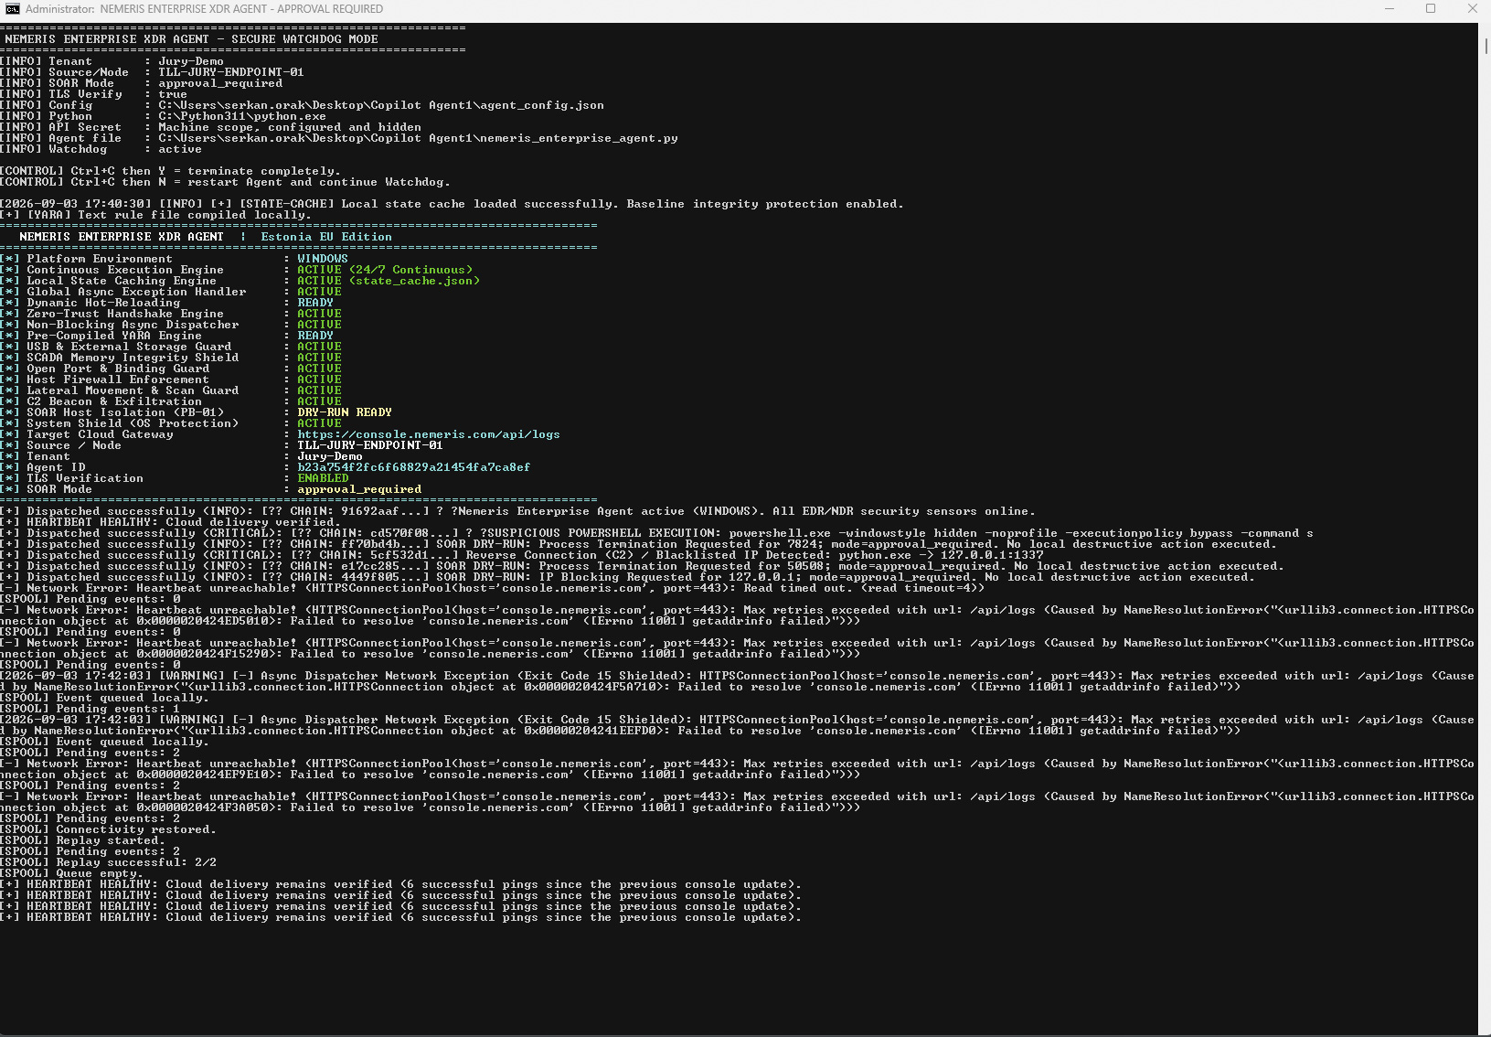This screenshot has width=1491, height=1037.
Task: Click the 'SOAR Host Isolation (PB-01)' row label
Action: [x=125, y=412]
